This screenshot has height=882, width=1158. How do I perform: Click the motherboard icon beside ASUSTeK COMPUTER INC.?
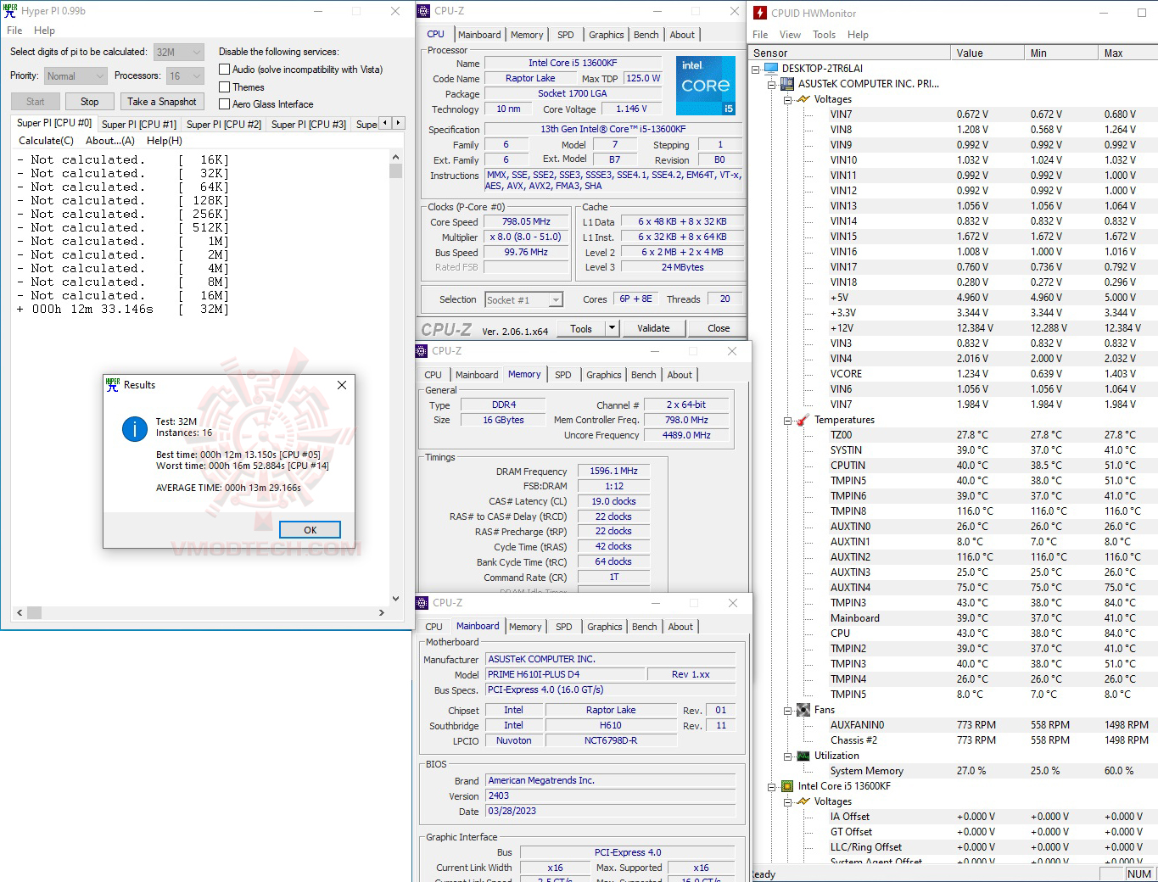[786, 84]
